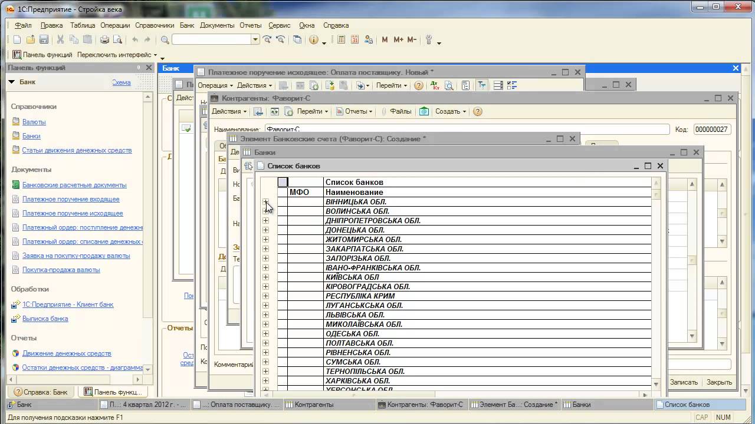The image size is (755, 424).
Task: Open Переключить интерфейс dropdown
Action: click(117, 55)
